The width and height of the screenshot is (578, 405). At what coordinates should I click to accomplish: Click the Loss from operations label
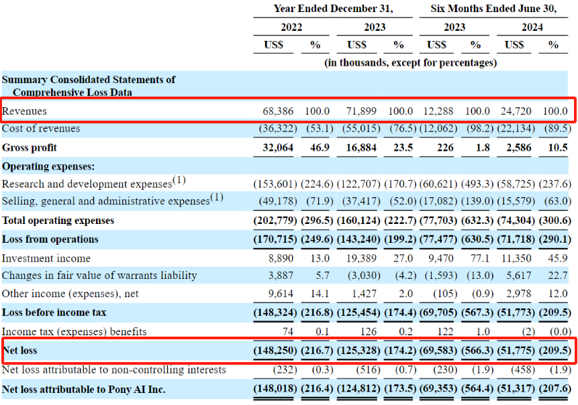point(50,239)
